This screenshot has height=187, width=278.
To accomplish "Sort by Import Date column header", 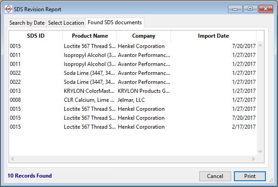I will (213, 36).
